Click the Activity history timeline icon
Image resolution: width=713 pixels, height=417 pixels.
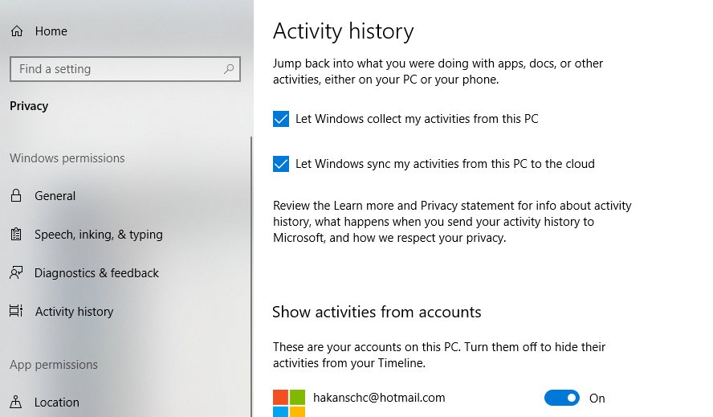tap(16, 312)
